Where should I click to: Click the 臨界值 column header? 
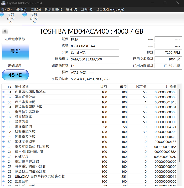pos(137,87)
